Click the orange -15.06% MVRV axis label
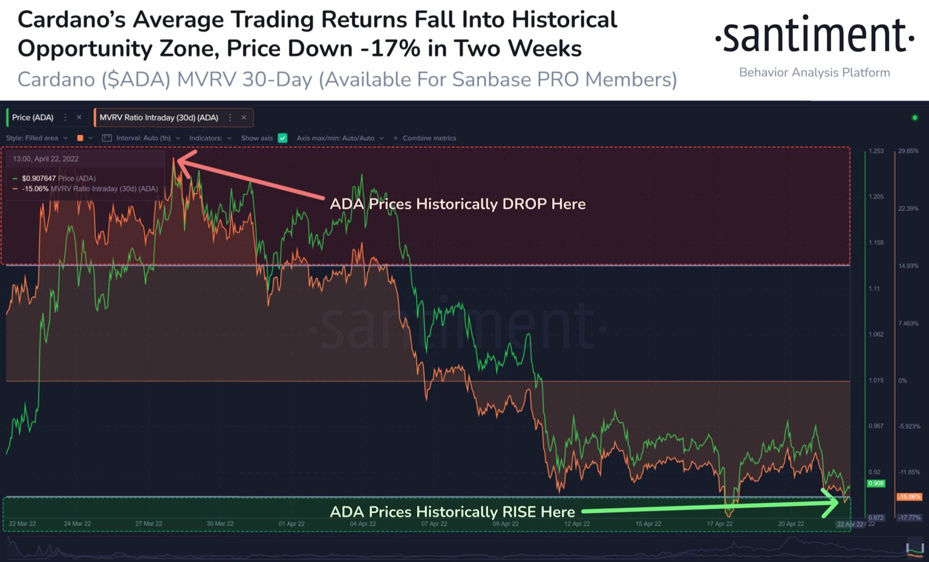Viewport: 929px width, 562px height. (909, 497)
